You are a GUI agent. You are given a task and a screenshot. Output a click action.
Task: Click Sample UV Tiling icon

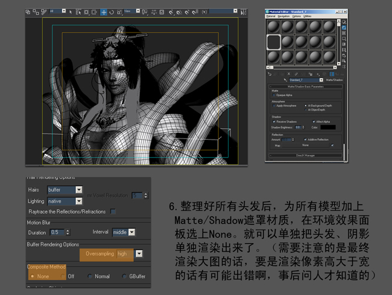pos(344,39)
